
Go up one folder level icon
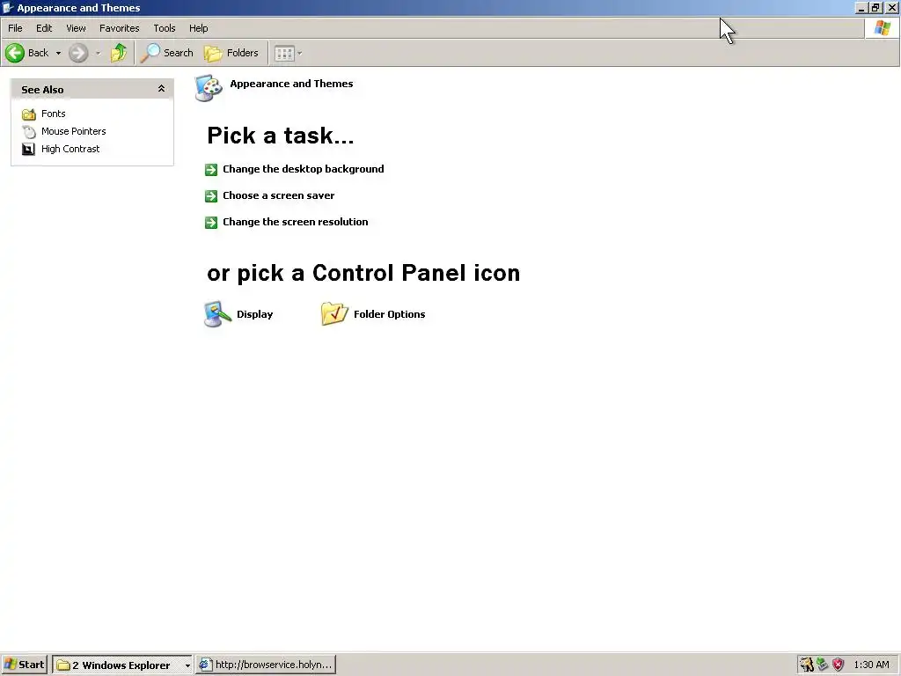[119, 53]
